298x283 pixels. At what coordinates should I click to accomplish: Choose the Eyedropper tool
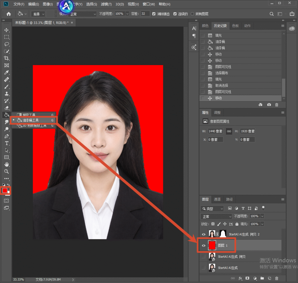6,72
